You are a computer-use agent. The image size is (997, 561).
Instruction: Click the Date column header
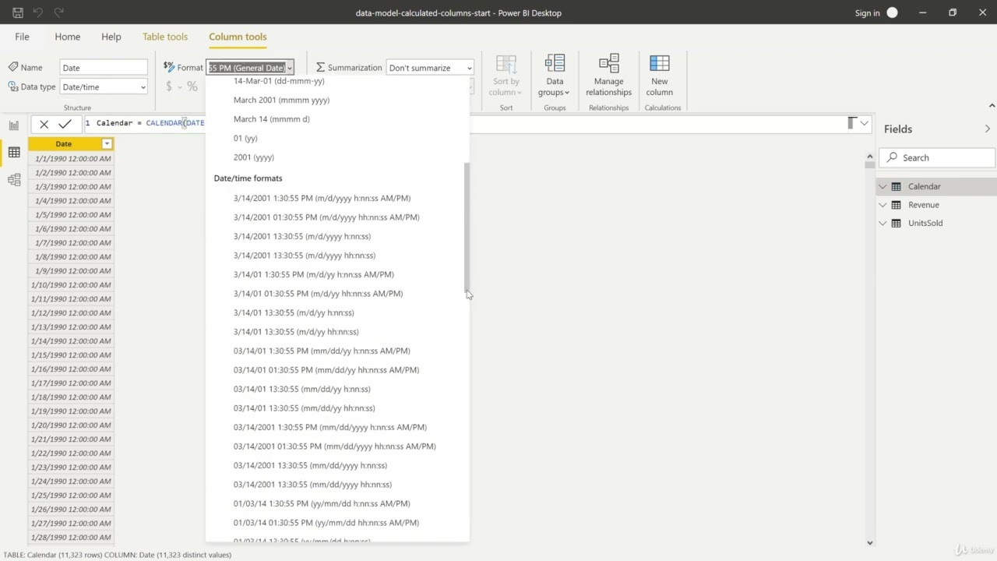click(64, 144)
